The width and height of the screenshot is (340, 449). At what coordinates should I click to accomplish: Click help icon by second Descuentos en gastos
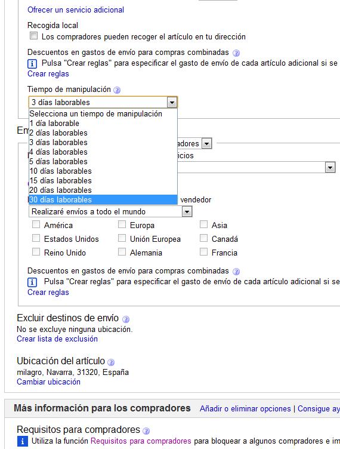pyautogui.click(x=236, y=272)
